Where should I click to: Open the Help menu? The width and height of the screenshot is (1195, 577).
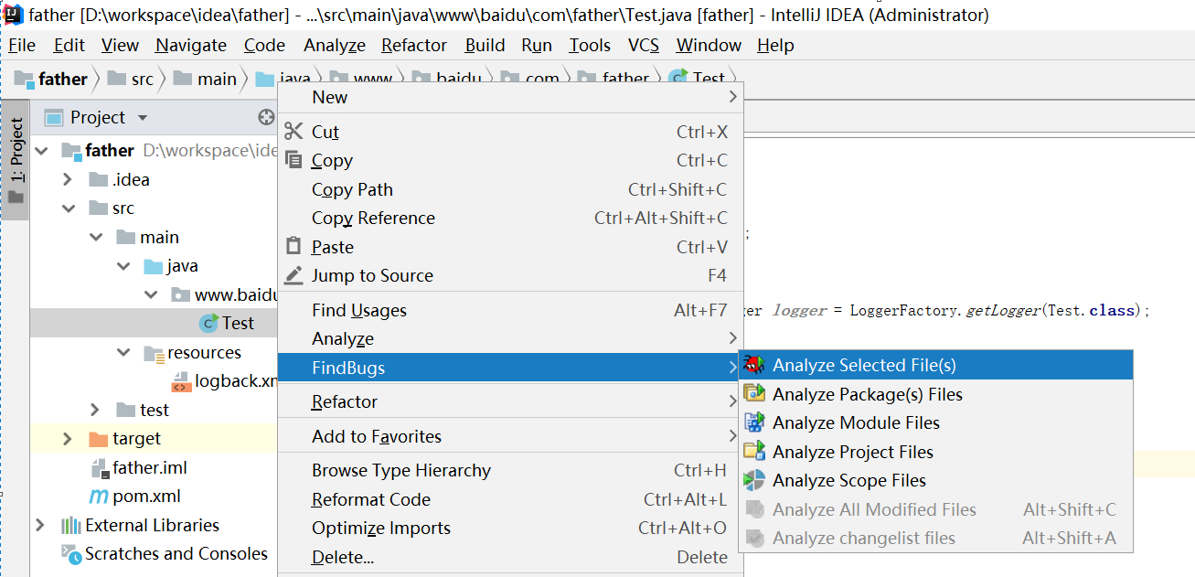[775, 45]
